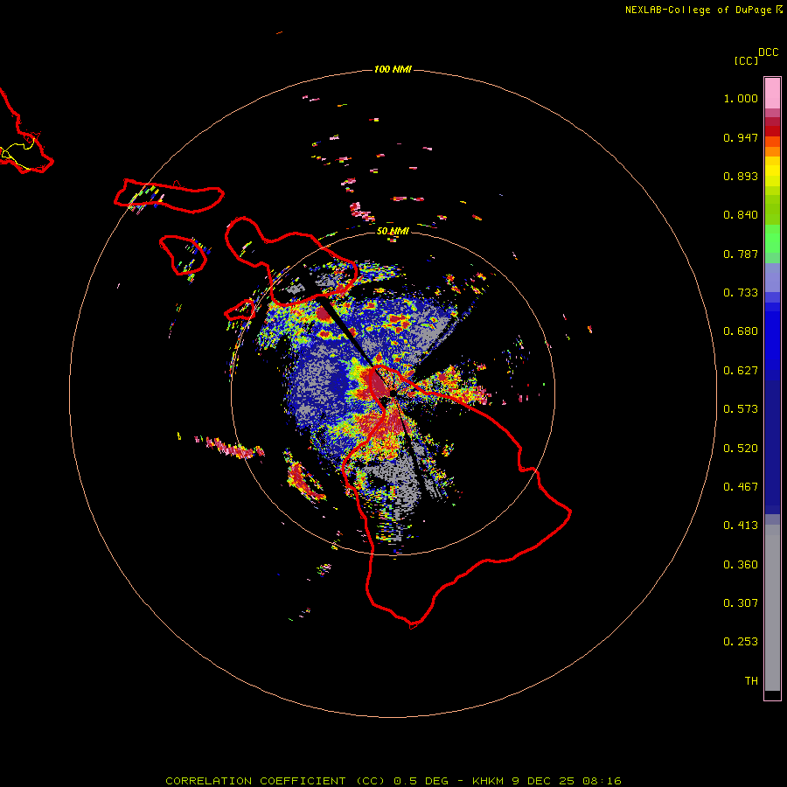Click the 0.733 color scale label
The height and width of the screenshot is (787, 787).
point(741,293)
